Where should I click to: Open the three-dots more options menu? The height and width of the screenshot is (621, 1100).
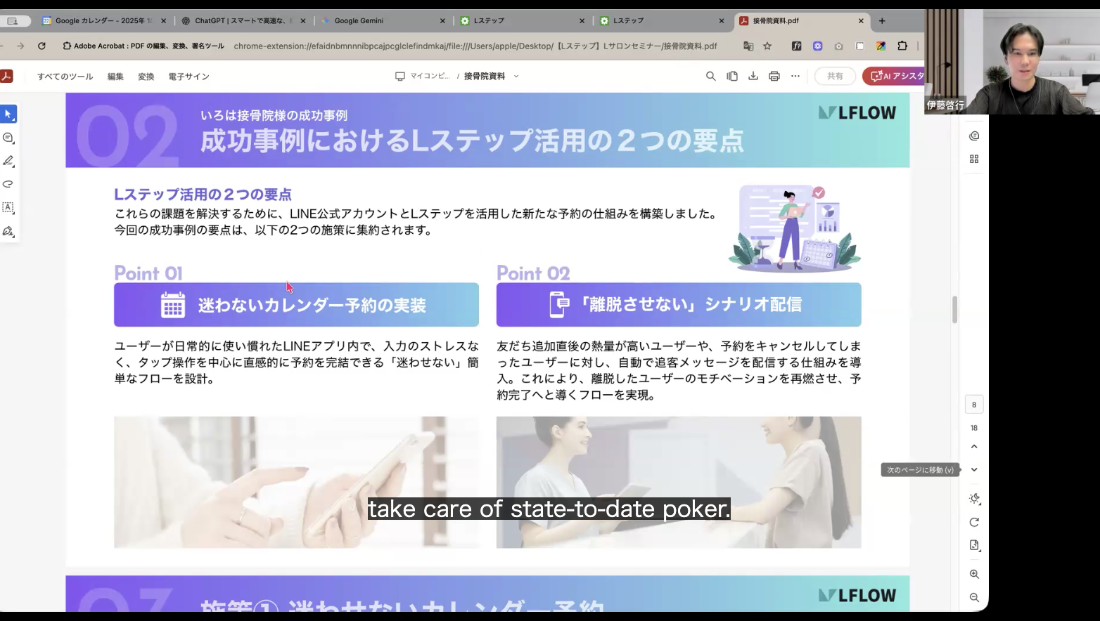(795, 76)
